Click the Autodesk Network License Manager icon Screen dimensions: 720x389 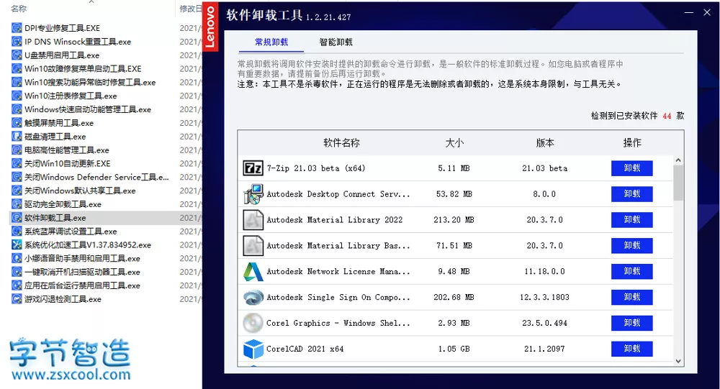(x=253, y=272)
